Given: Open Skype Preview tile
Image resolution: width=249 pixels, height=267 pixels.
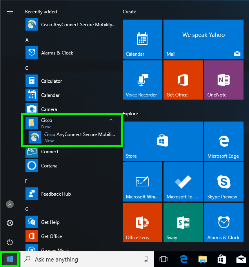Looking at the screenshot, I should pyautogui.click(x=224, y=182).
